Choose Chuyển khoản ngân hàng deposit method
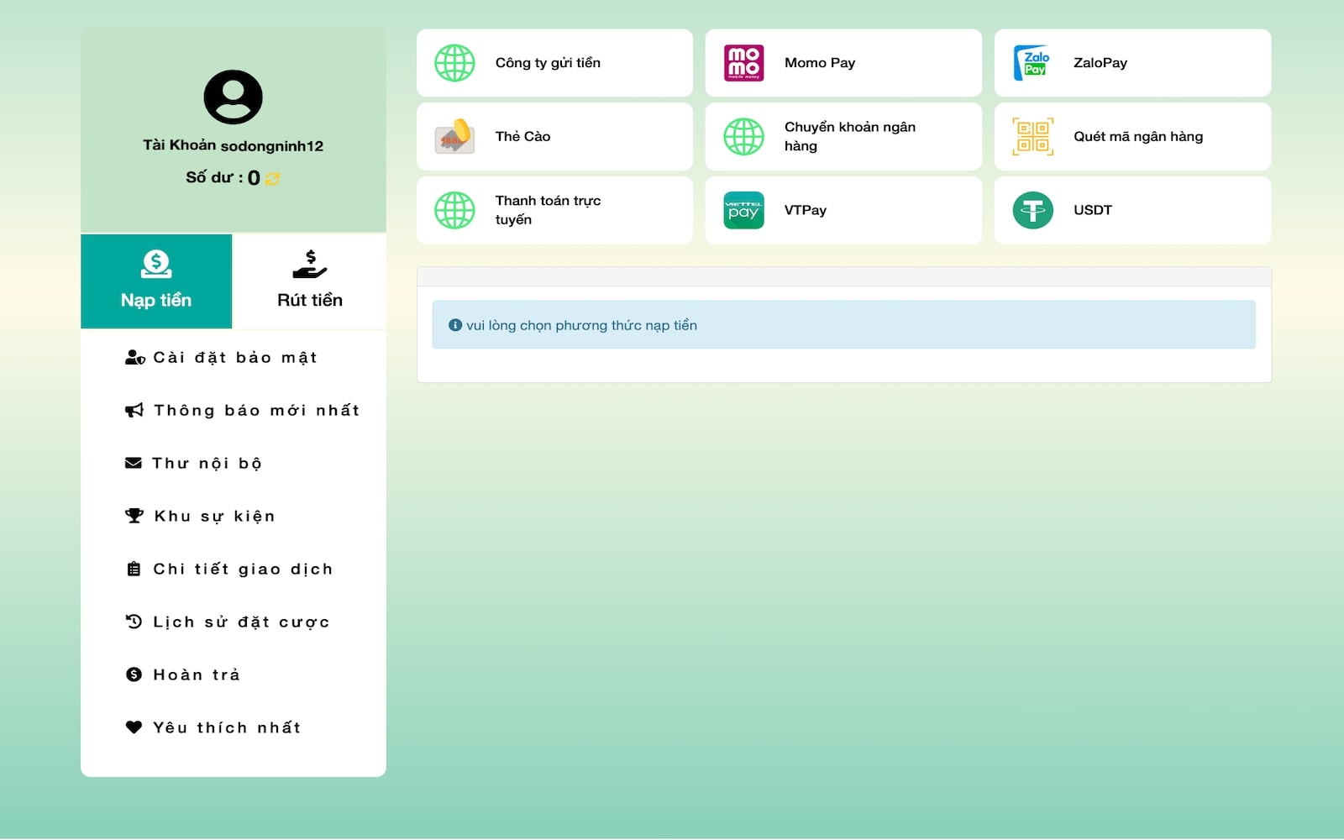This screenshot has height=840, width=1344. coord(843,136)
